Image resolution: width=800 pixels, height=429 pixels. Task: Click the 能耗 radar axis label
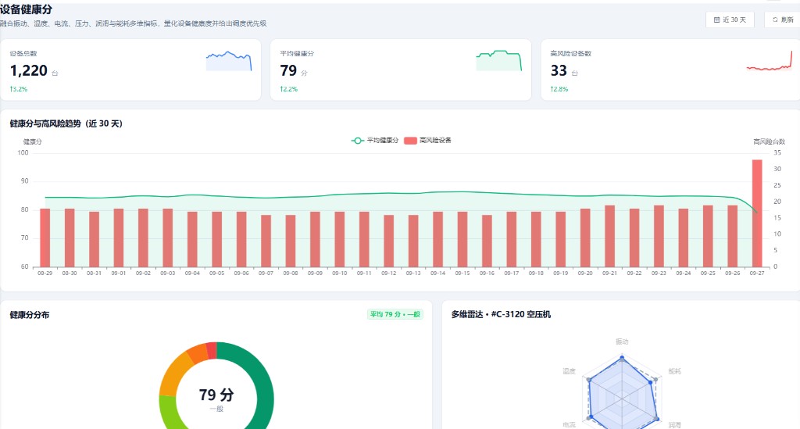point(675,371)
